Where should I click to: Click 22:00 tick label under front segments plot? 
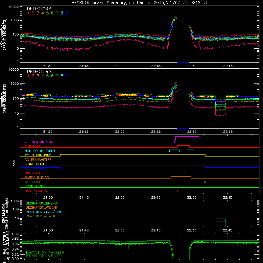120,66
